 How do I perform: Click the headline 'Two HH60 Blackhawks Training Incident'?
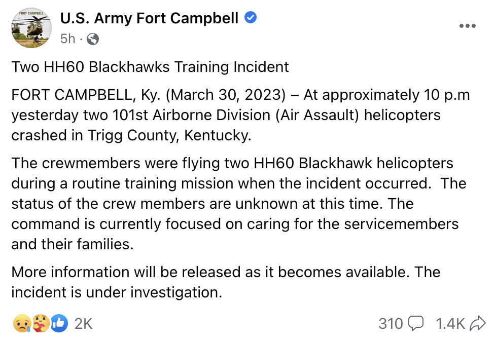pos(150,67)
